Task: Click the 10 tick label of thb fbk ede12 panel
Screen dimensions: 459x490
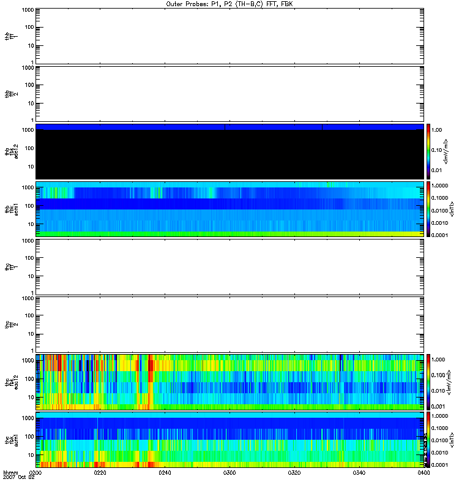Action: click(x=31, y=167)
